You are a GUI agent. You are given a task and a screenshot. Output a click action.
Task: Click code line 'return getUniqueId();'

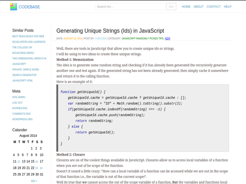point(95,132)
